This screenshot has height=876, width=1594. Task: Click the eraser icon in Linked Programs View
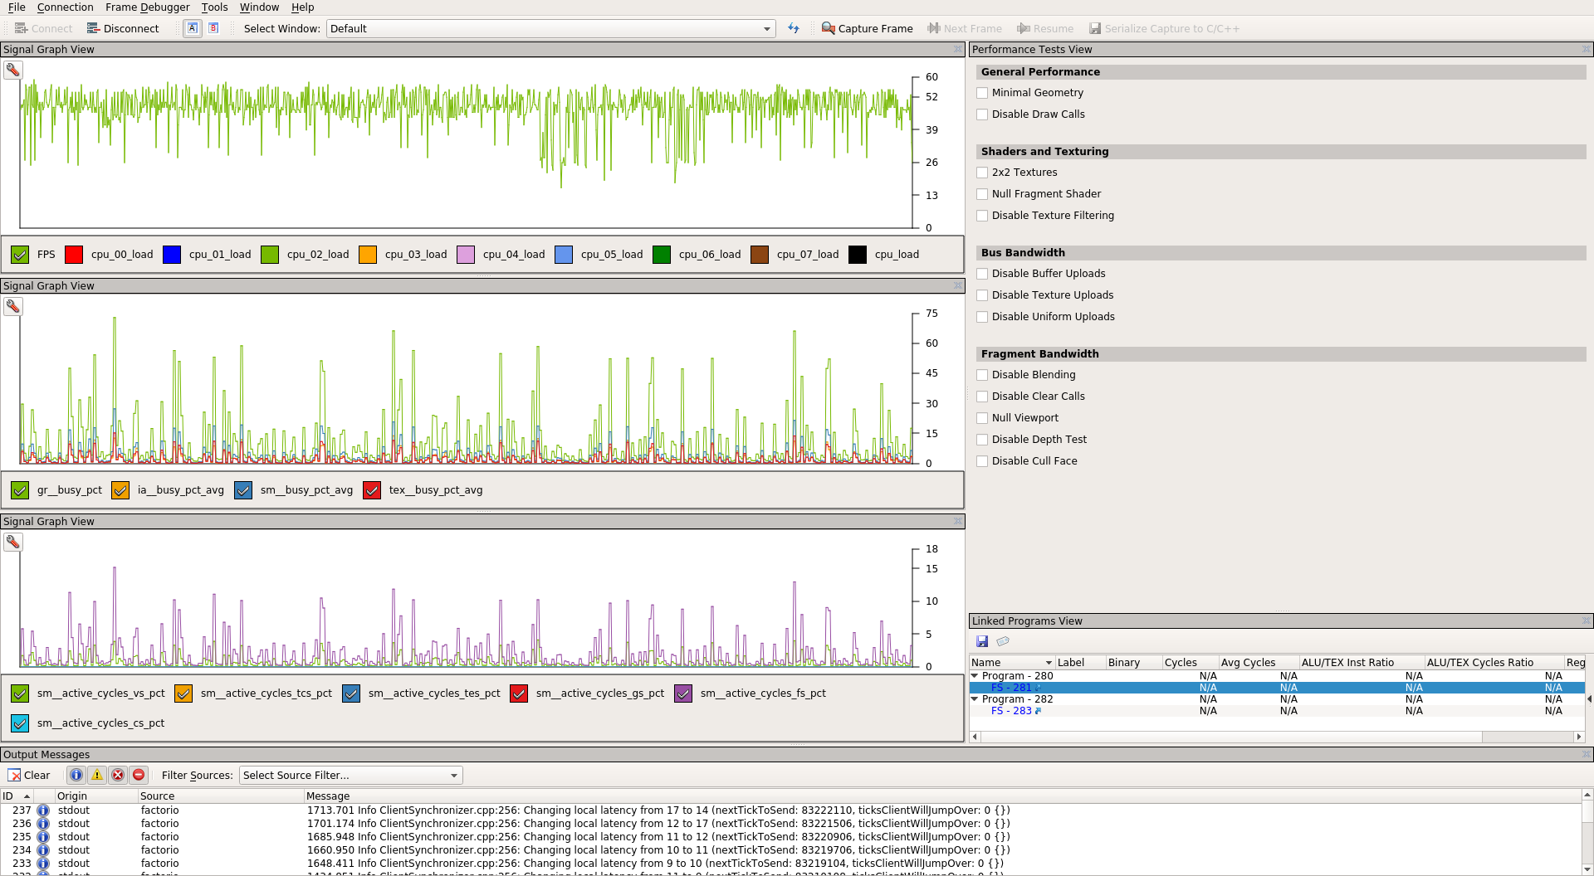1003,641
